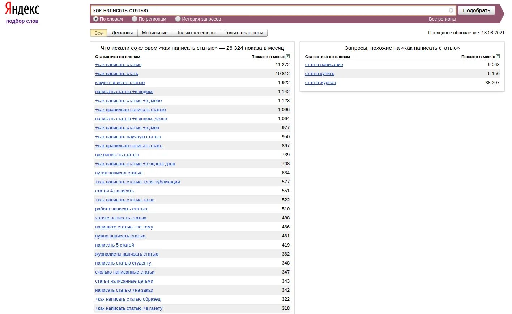Open '+как написать статью +в газету' link

129,308
